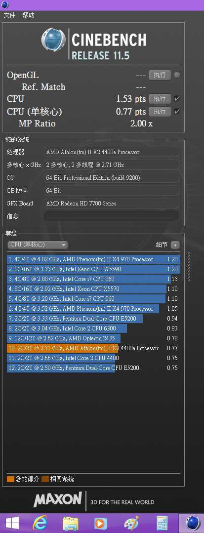Image resolution: width=204 pixels, height=533 pixels.
Task: Select the Cinebench taskbar icon
Action: [192, 523]
